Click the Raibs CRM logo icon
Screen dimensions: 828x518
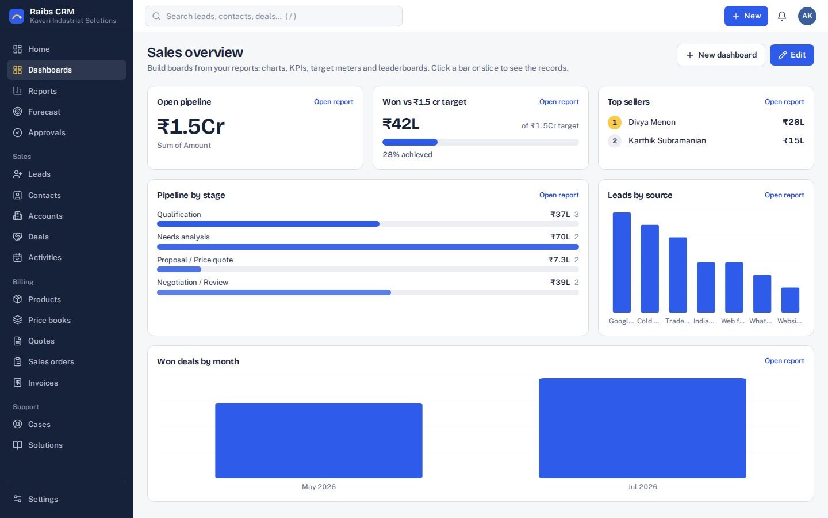coord(17,16)
